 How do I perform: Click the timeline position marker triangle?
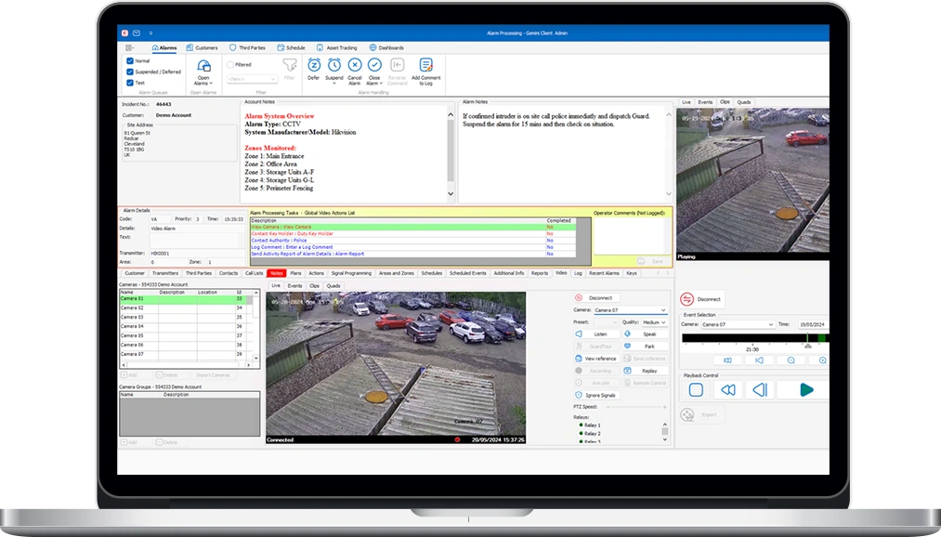[808, 346]
